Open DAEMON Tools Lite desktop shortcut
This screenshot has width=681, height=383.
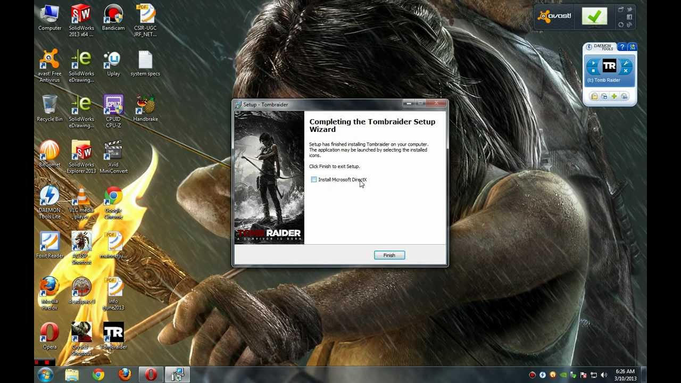click(49, 203)
